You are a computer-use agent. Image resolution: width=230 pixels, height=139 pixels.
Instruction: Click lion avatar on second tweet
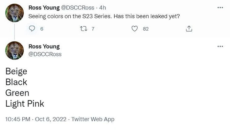click(x=14, y=51)
